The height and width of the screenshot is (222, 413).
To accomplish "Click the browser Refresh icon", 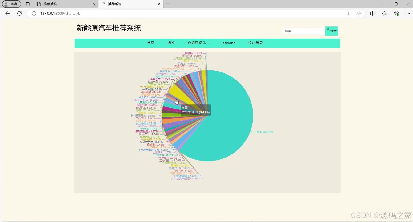I will pos(19,14).
